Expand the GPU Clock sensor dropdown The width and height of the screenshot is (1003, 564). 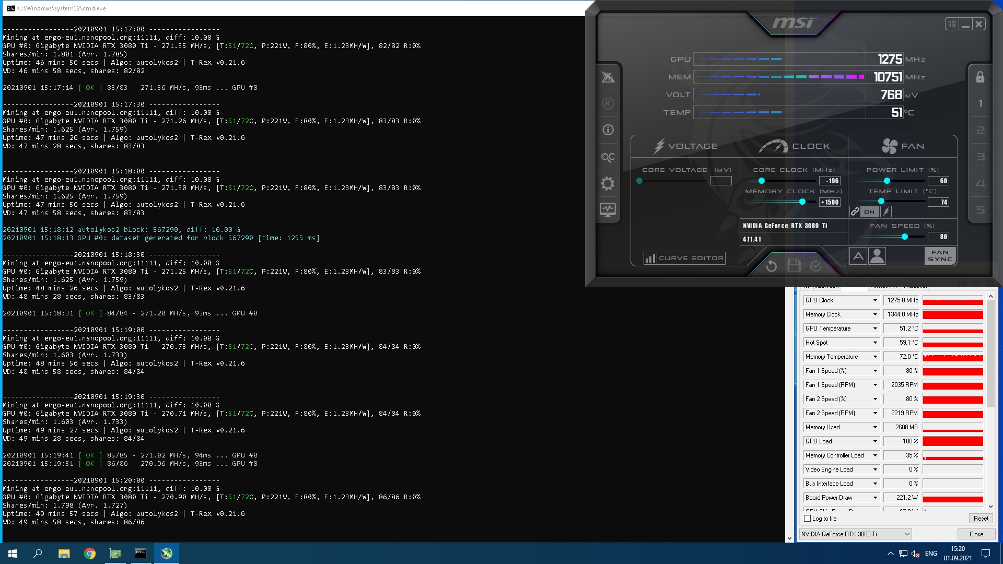[x=875, y=300]
